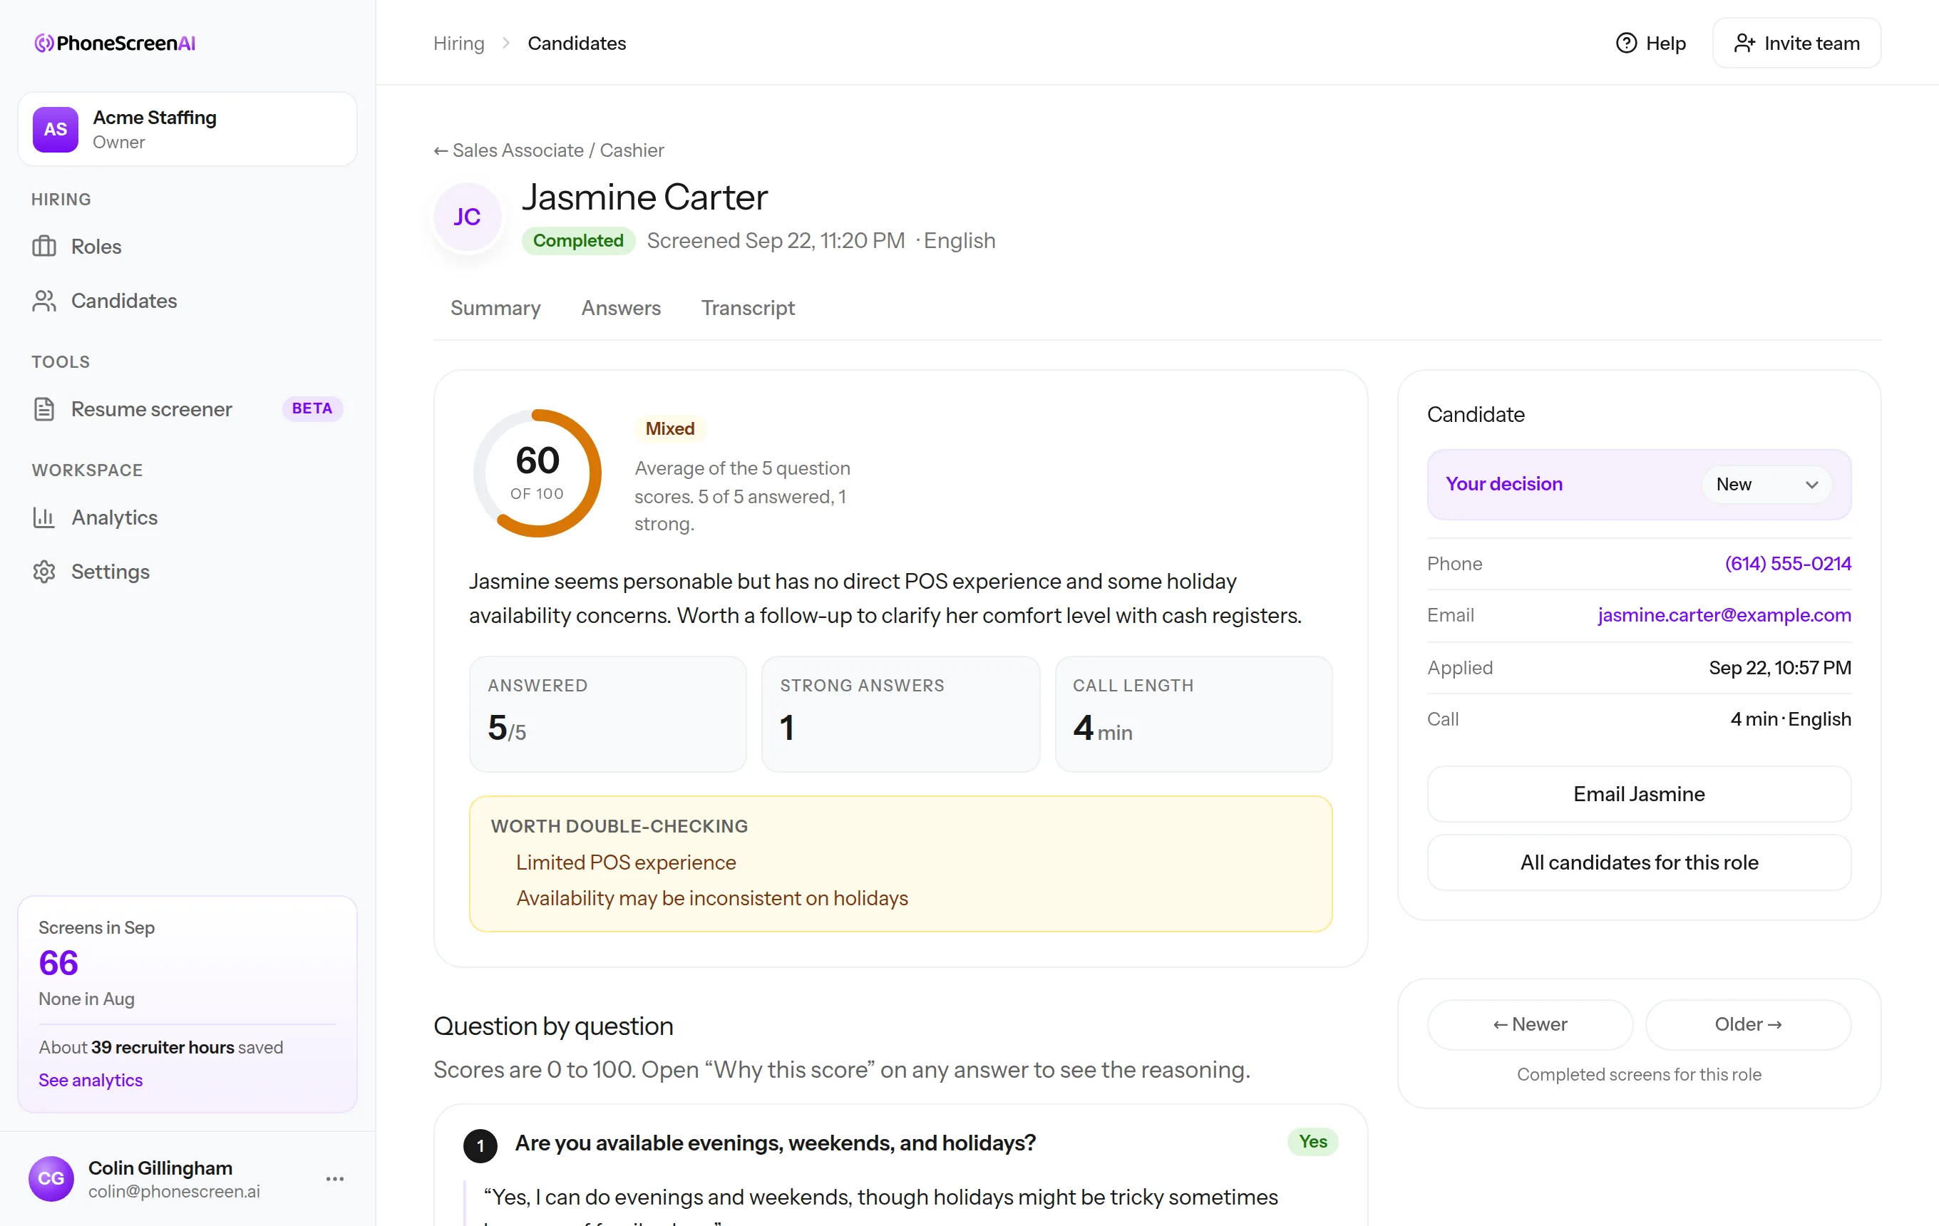Image resolution: width=1939 pixels, height=1226 pixels.
Task: Click the BETA badge next to Resume screener
Action: (312, 408)
